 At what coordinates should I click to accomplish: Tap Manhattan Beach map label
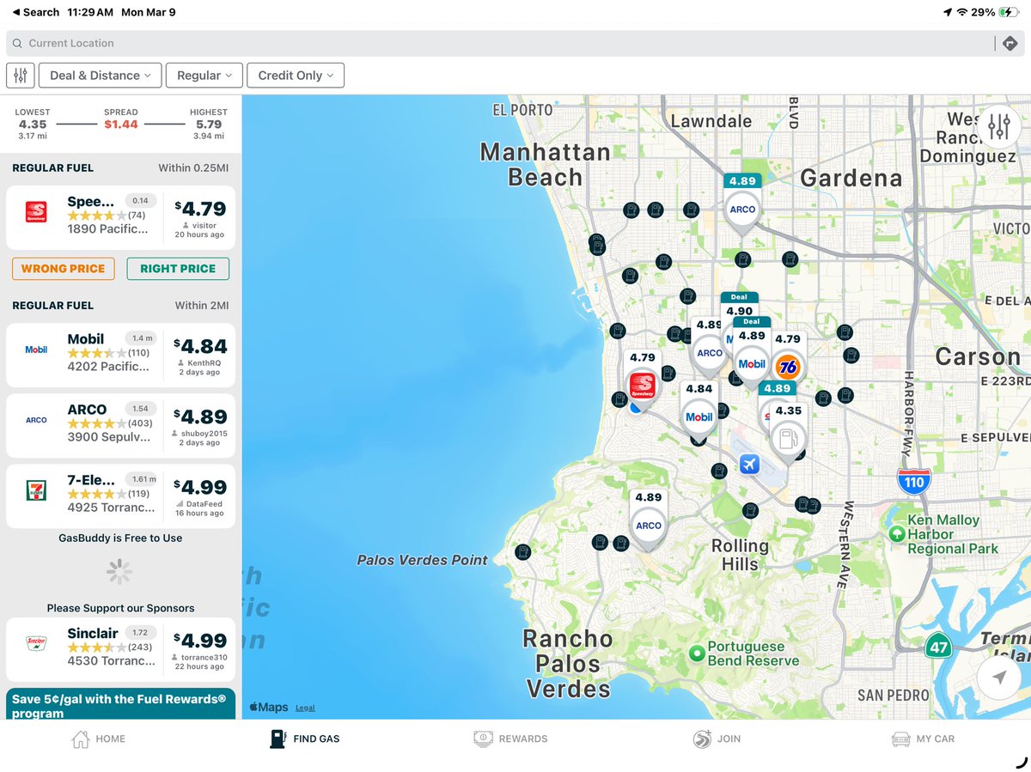[x=545, y=165]
